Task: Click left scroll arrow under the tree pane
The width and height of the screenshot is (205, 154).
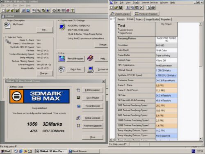Action: [x=111, y=140]
